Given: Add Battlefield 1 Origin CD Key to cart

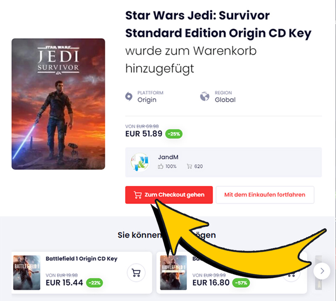Looking at the screenshot, I should point(136,272).
